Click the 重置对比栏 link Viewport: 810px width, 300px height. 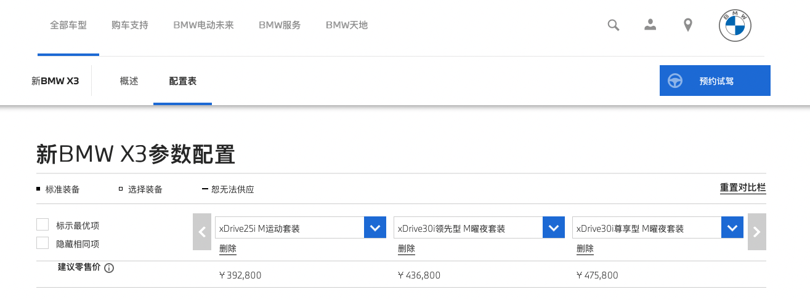pyautogui.click(x=743, y=187)
